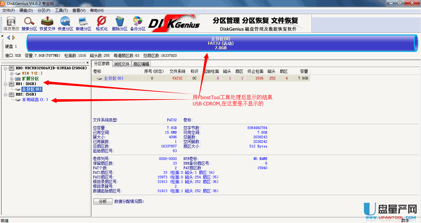Start 快速分区 (Quick Partition) from the toolbar

point(65,24)
